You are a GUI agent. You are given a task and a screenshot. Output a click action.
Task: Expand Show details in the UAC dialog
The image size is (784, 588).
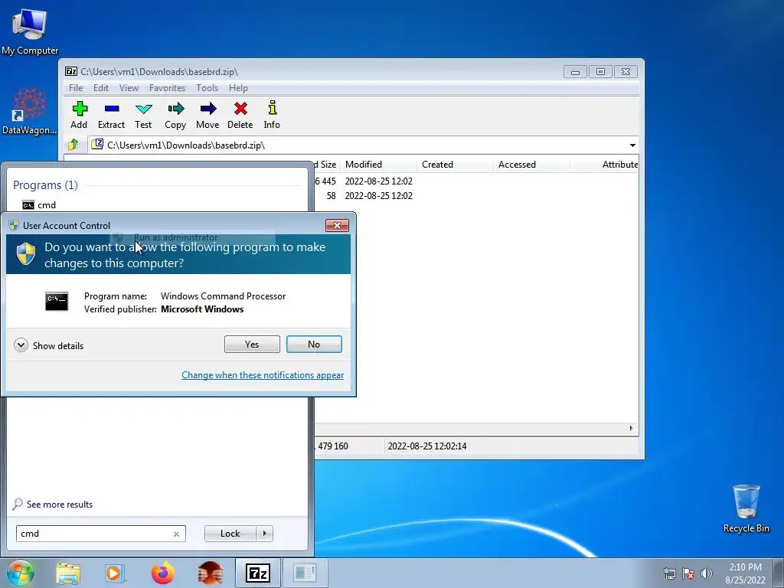[x=48, y=345]
